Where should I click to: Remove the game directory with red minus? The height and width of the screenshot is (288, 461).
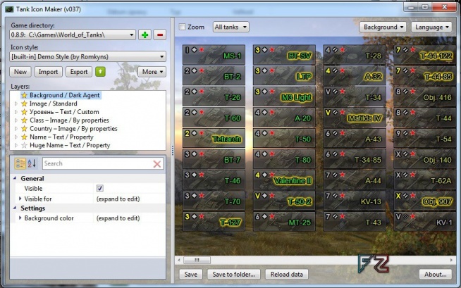tap(159, 35)
